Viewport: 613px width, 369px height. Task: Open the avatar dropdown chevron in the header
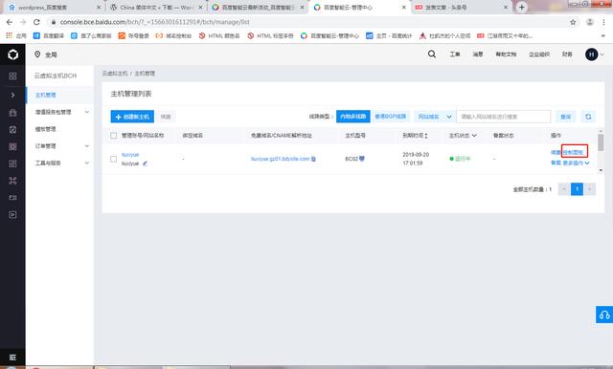click(x=602, y=54)
